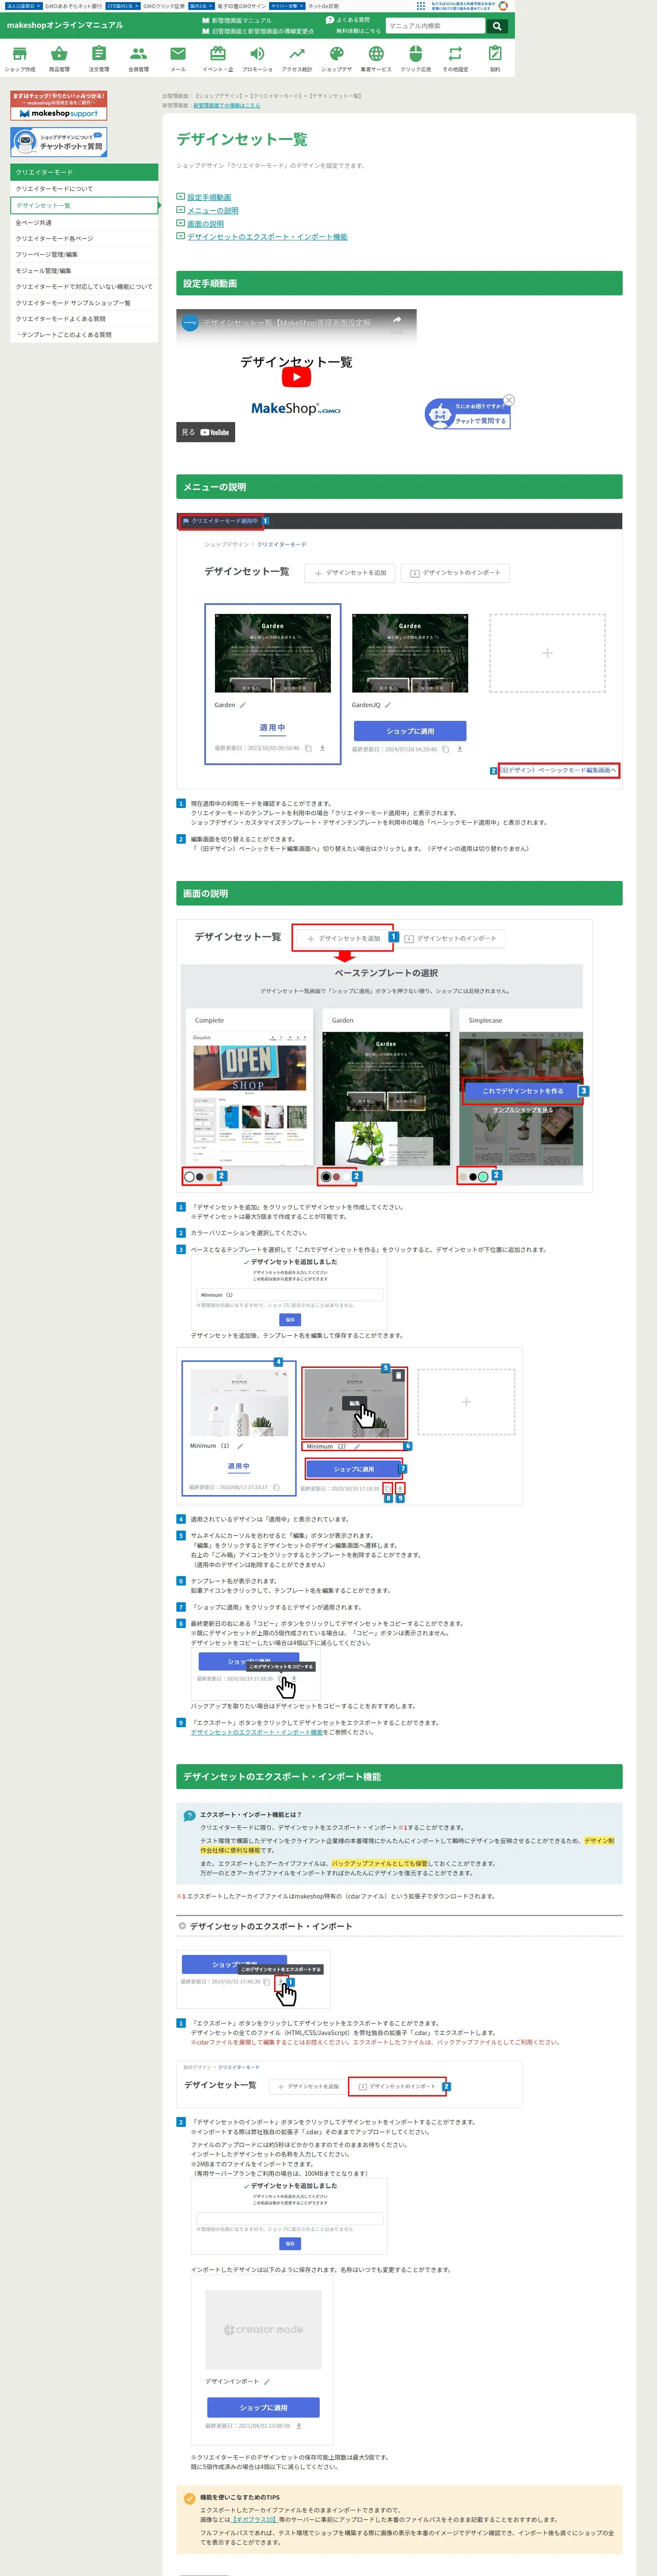The height and width of the screenshot is (2576, 657).
Task: Open 電子印鑑GMOサイン top bar link
Action: (x=241, y=6)
